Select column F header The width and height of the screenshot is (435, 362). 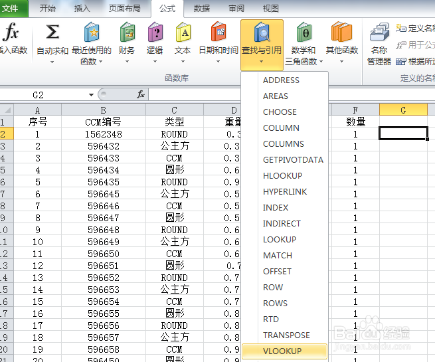coord(355,110)
